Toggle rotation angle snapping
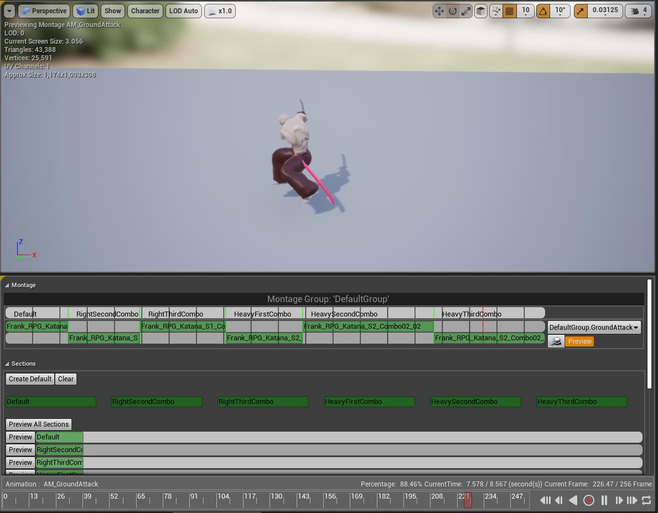The image size is (658, 513). click(543, 11)
